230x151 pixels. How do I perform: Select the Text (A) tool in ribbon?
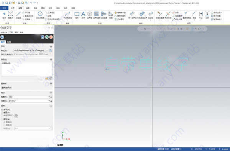point(83,15)
